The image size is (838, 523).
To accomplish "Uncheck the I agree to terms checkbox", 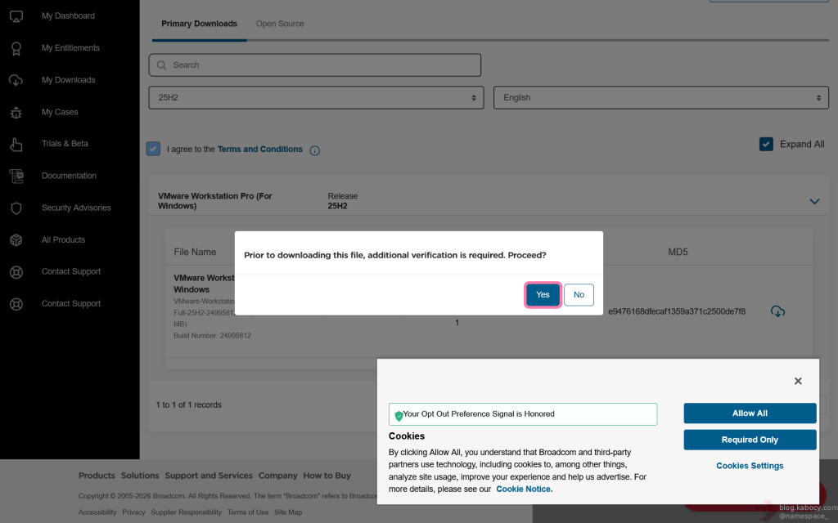I will click(x=154, y=149).
